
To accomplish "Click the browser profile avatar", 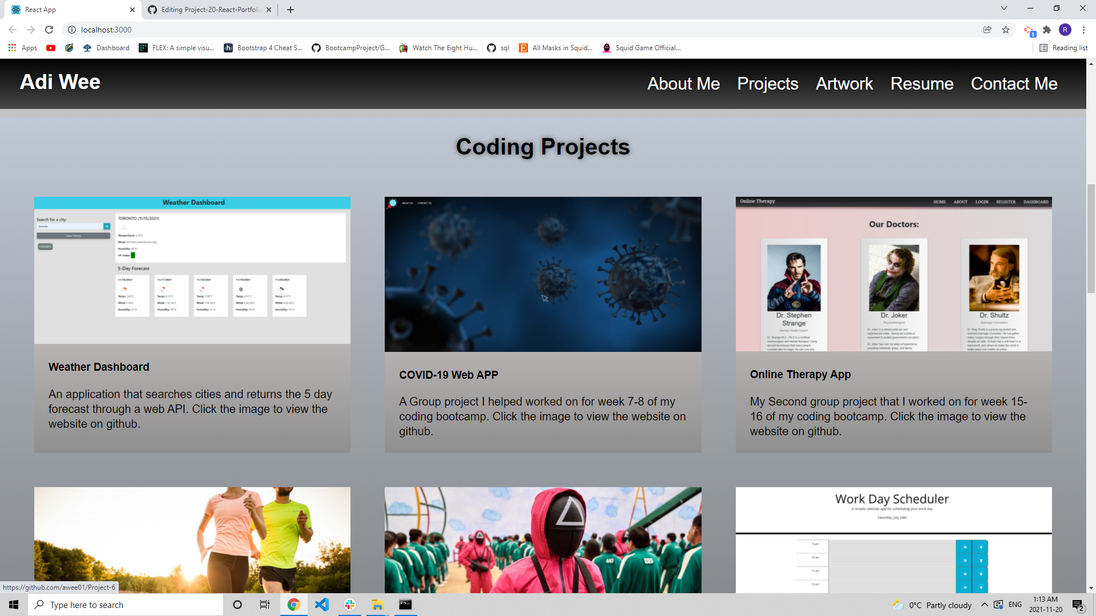I will pos(1066,30).
